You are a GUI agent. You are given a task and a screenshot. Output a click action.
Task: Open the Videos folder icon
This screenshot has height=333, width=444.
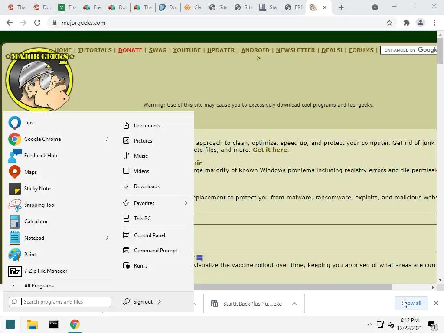(126, 171)
